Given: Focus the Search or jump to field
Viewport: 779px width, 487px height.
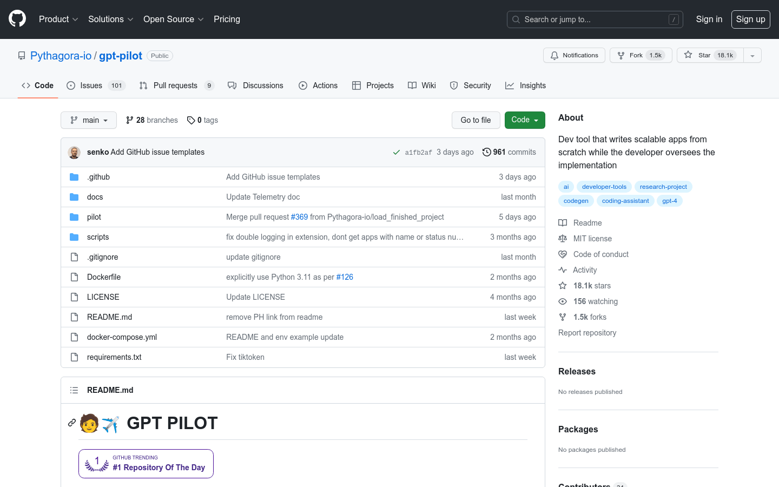Looking at the screenshot, I should click(595, 19).
